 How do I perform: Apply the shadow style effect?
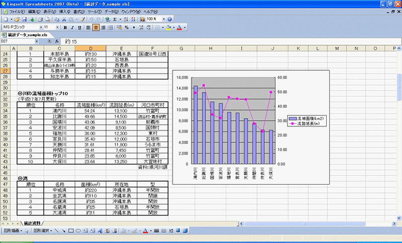coord(178,231)
